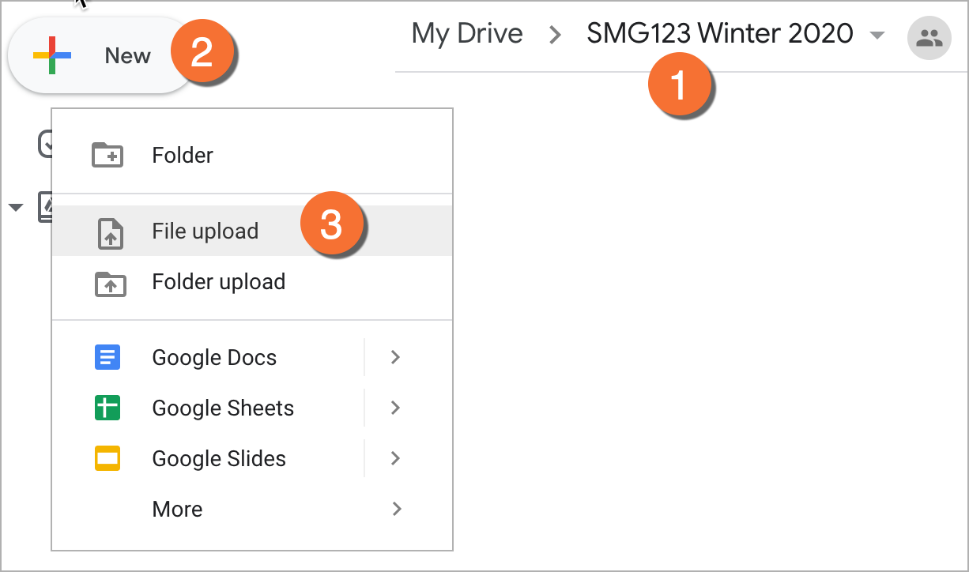The image size is (969, 572).
Task: Click the Google Docs icon
Action: tap(107, 358)
